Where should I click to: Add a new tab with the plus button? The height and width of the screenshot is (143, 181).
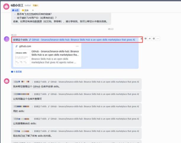pos(33,10)
